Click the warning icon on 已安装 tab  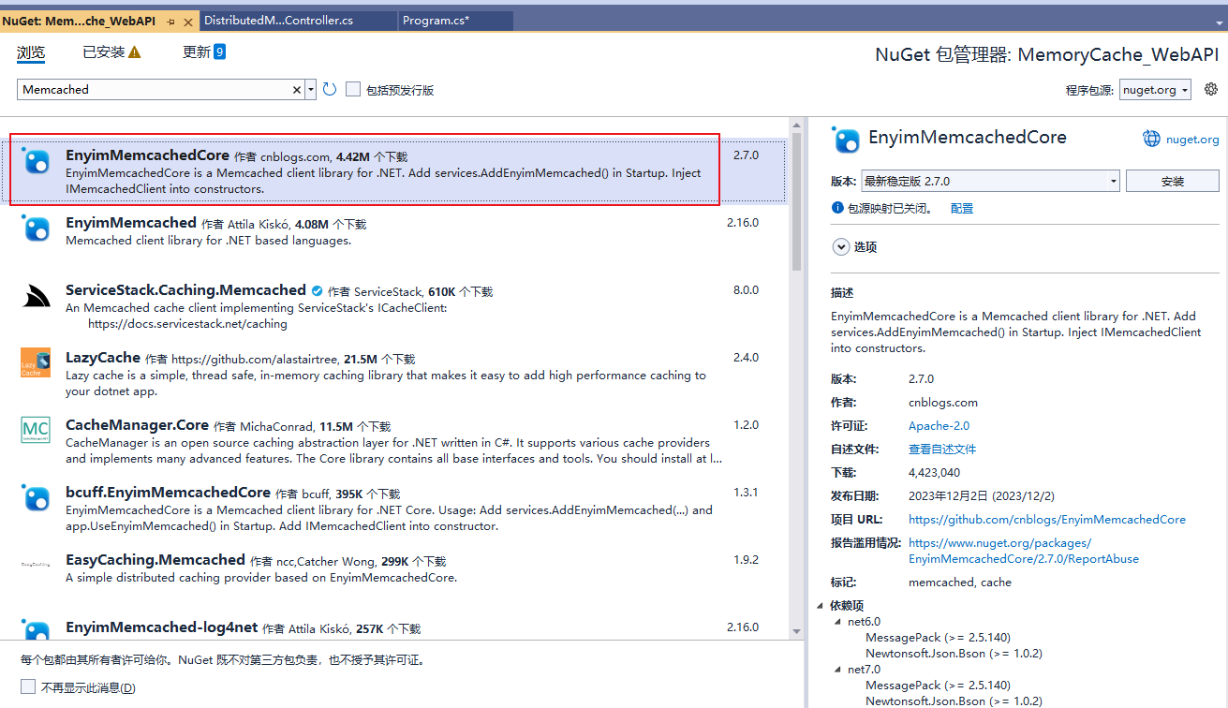[134, 52]
